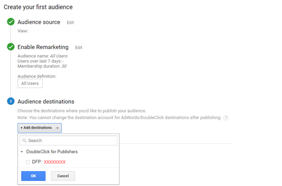
Task: Click the Audience name: All Users line
Action: [43, 56]
